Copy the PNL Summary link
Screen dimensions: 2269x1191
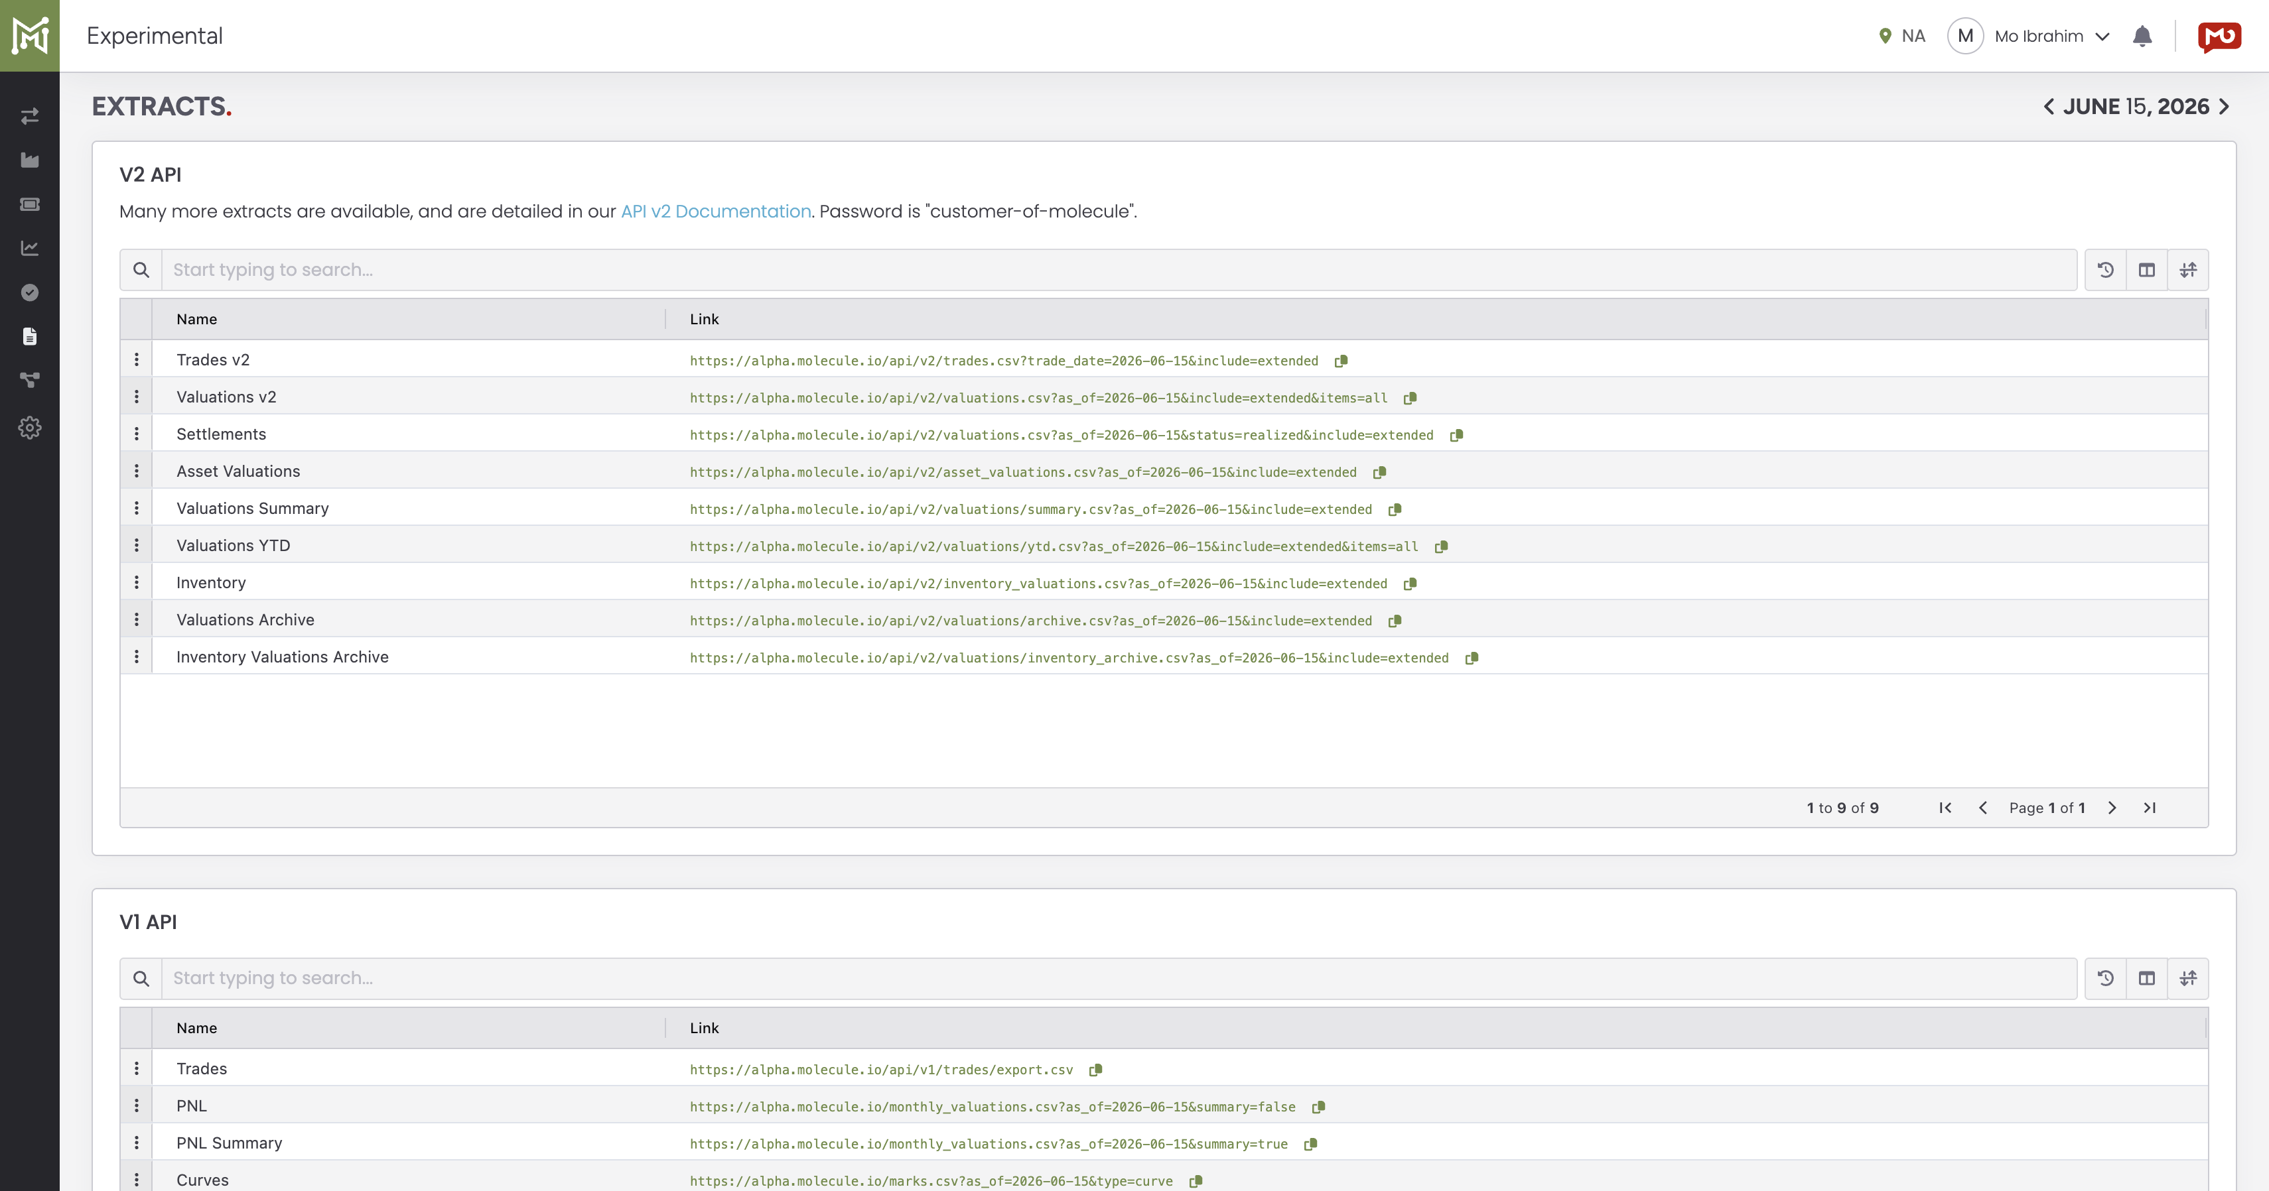pos(1311,1145)
